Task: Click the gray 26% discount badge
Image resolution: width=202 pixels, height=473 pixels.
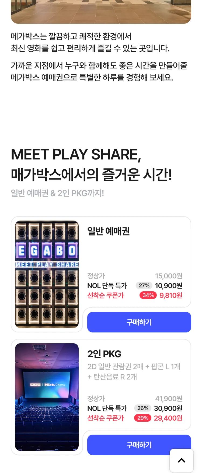Action: click(143, 408)
